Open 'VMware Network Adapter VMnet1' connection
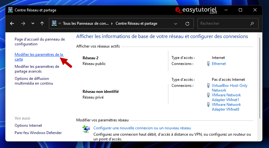 [x=226, y=97]
